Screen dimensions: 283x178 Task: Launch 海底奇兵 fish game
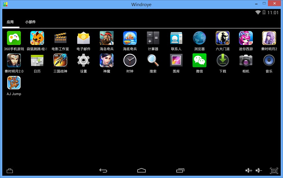coord(130,38)
